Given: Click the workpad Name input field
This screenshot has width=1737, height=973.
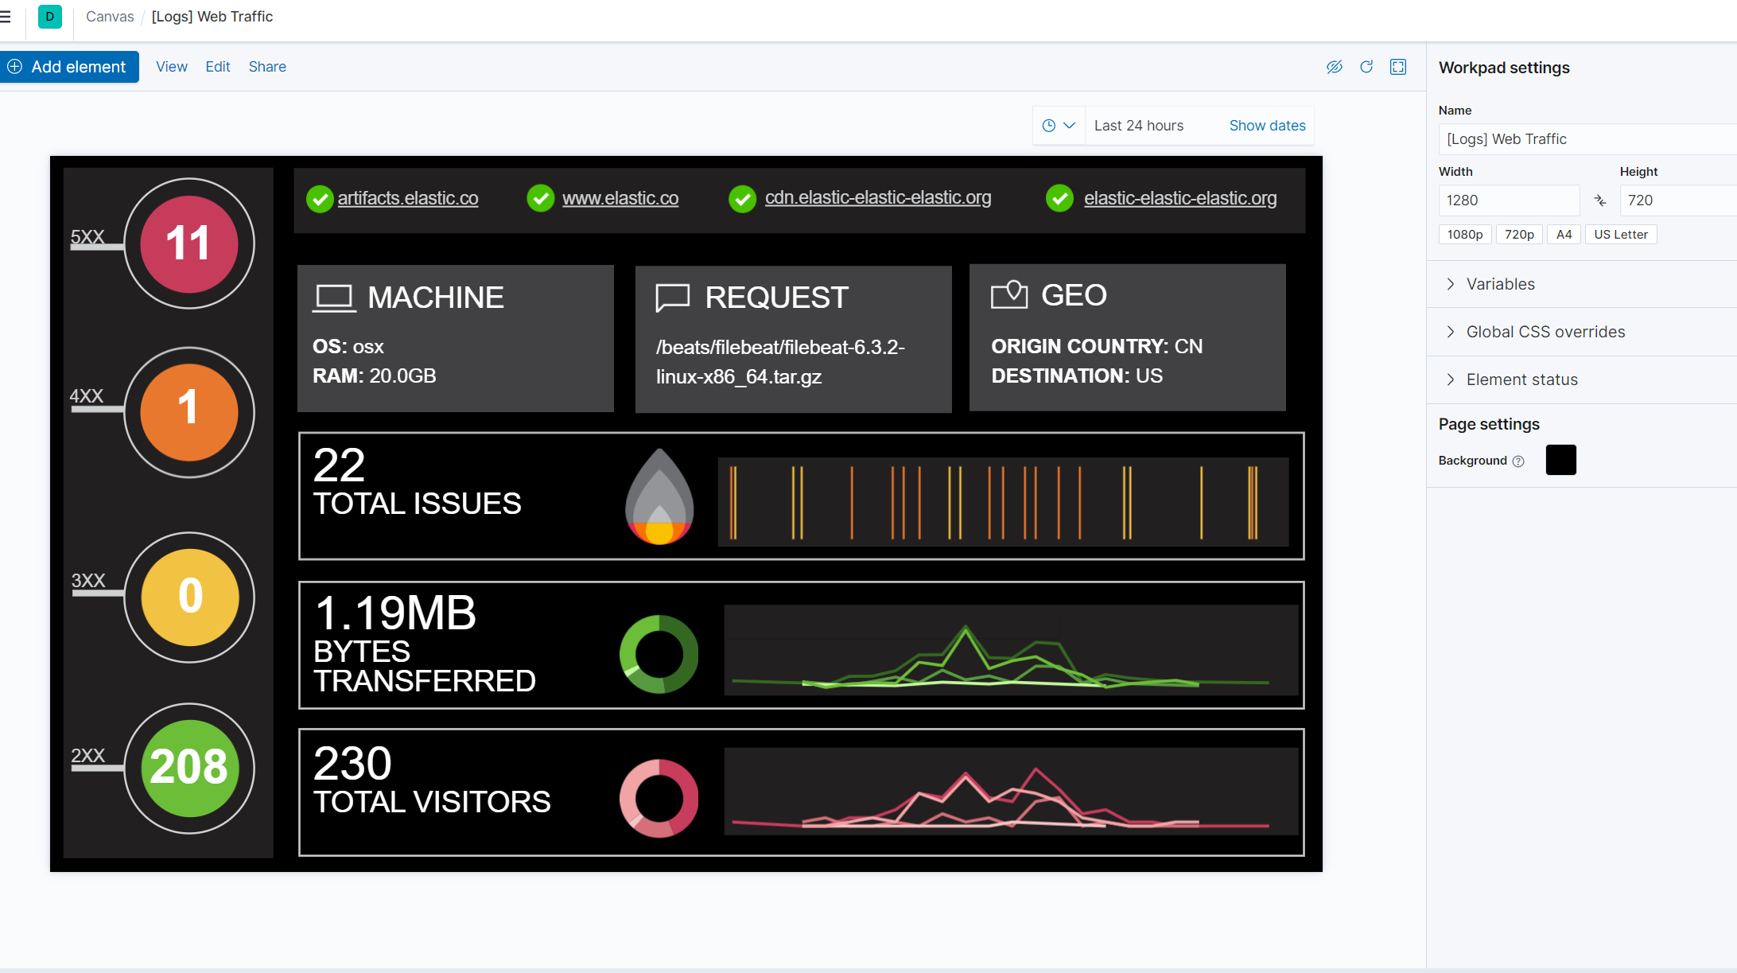Looking at the screenshot, I should point(1587,139).
